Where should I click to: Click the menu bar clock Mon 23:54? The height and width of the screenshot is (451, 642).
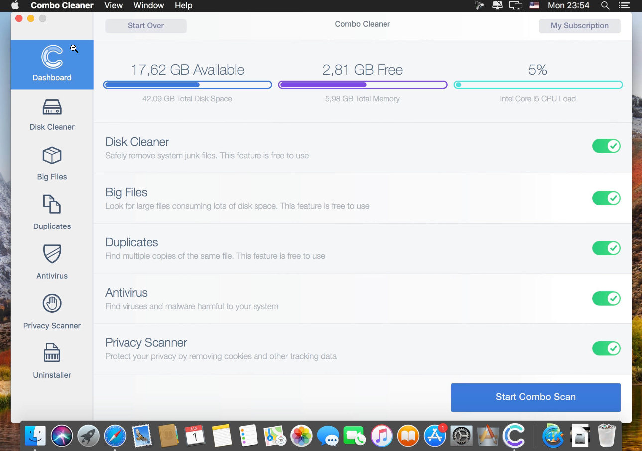[x=568, y=5]
